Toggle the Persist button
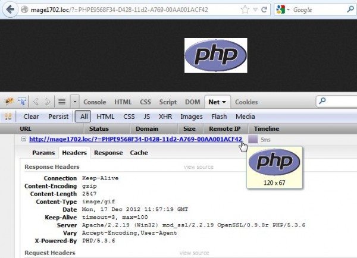 point(58,117)
